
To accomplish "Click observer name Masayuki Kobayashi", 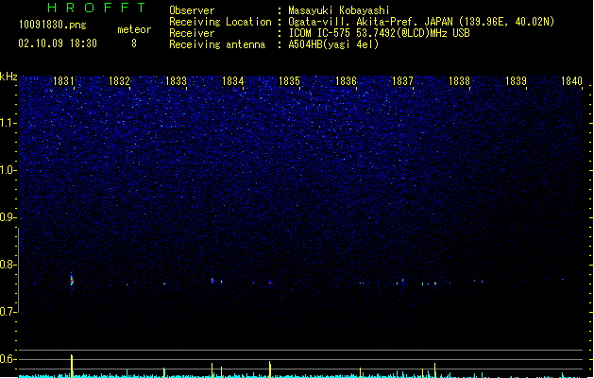I will pos(339,10).
